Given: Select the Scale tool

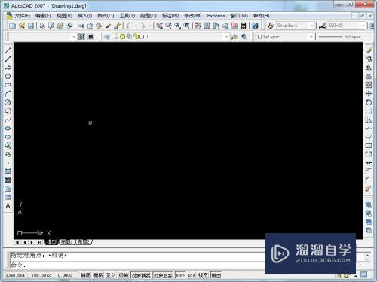Looking at the screenshot, I should 369,111.
